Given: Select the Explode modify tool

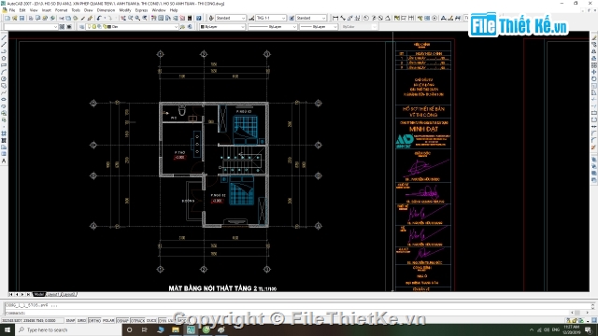Looking at the screenshot, I should click(594, 147).
